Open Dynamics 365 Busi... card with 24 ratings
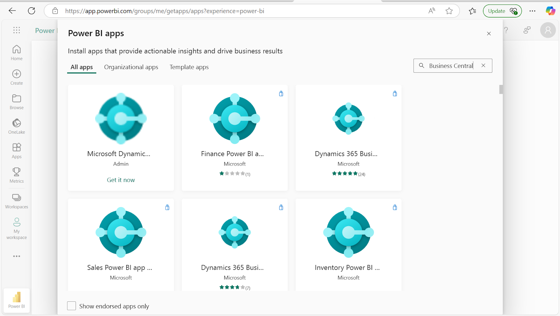560x316 pixels. pos(348,138)
